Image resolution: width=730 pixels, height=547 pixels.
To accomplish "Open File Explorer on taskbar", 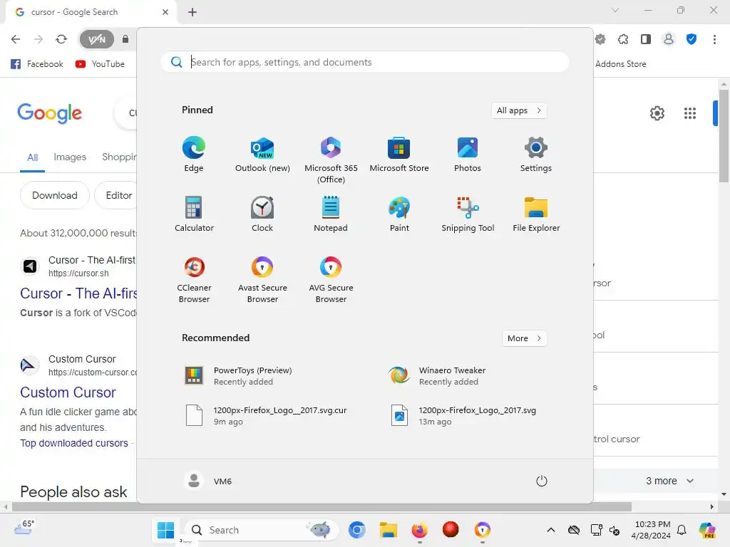I will coord(388,530).
